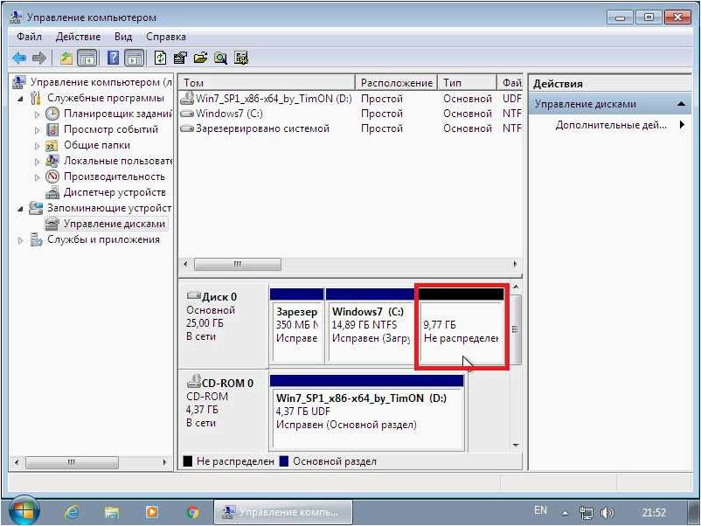Sort by the Расположение column header
701x526 pixels.
pyautogui.click(x=397, y=83)
